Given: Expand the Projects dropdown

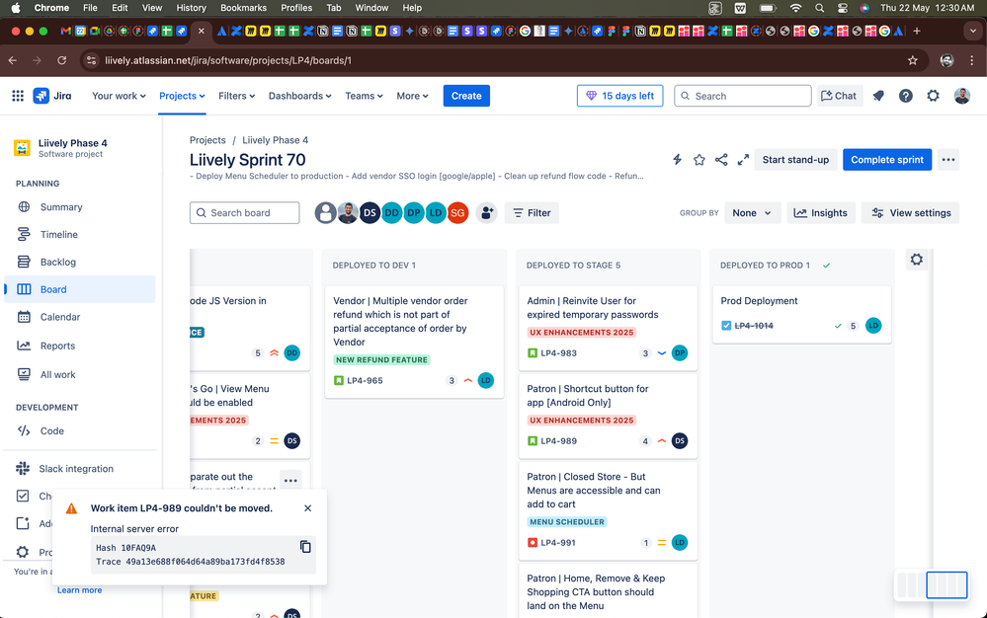Looking at the screenshot, I should [x=182, y=96].
